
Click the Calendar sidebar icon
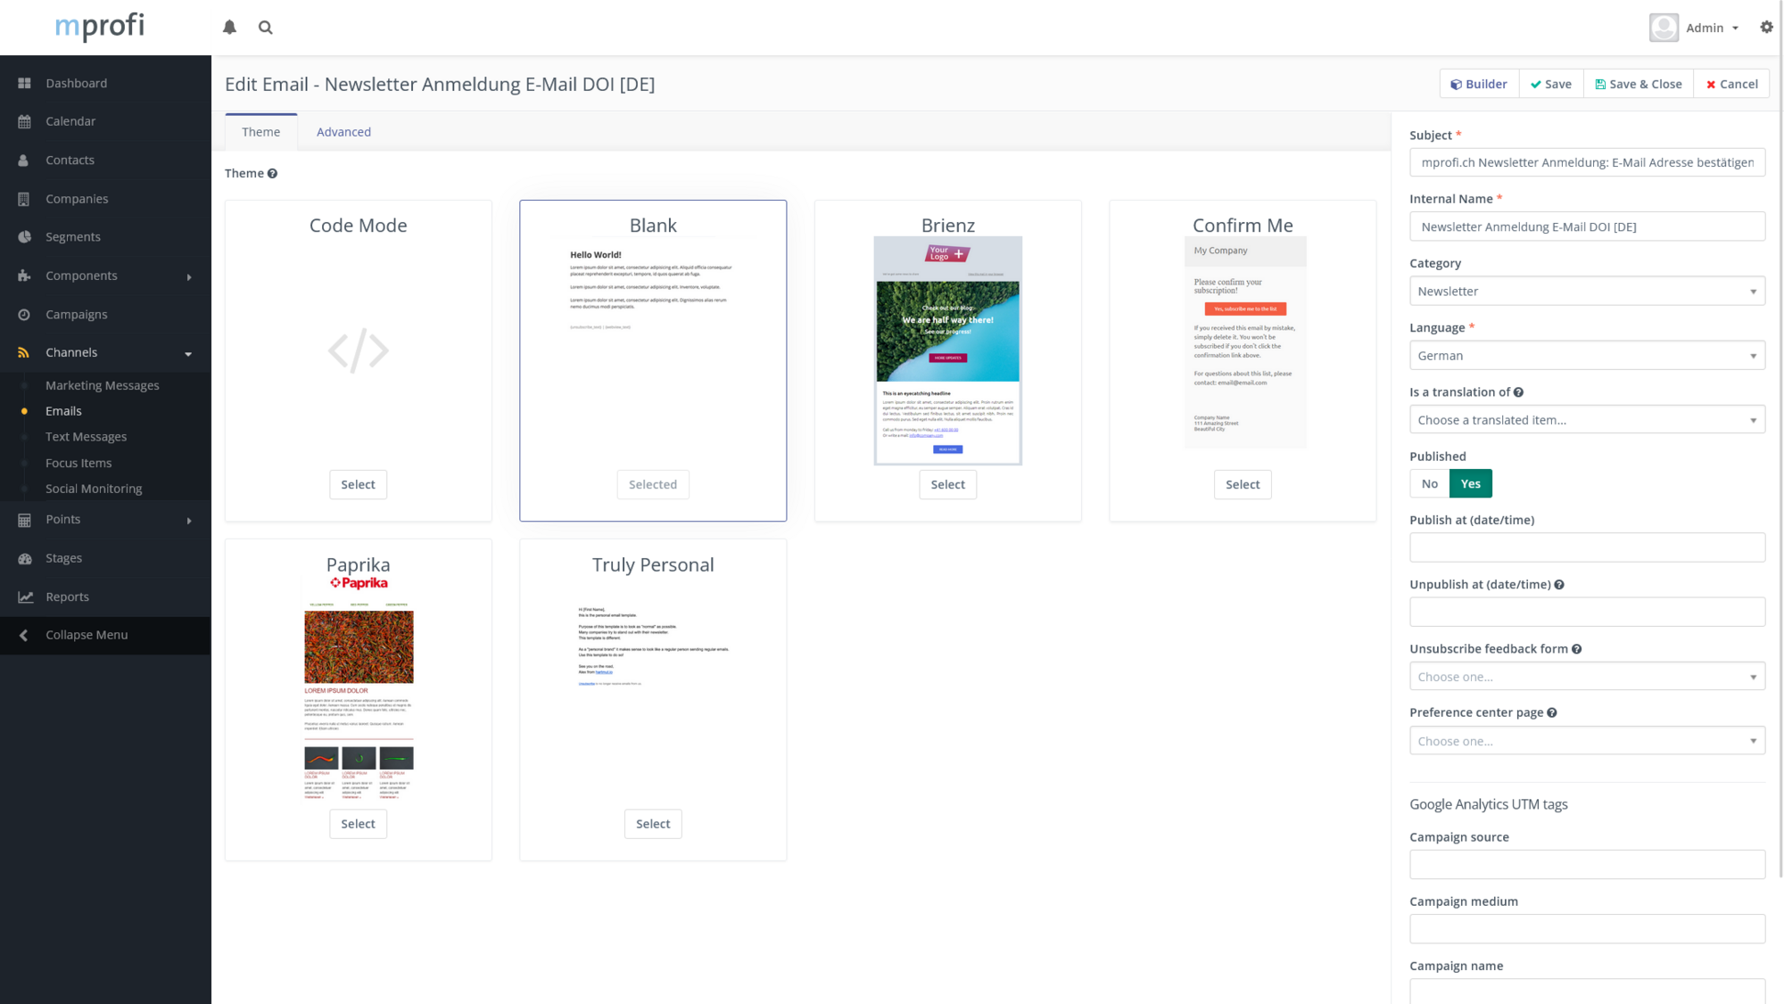click(x=24, y=121)
